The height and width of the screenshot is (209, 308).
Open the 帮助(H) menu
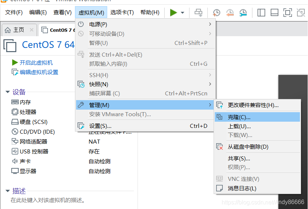[150, 12]
